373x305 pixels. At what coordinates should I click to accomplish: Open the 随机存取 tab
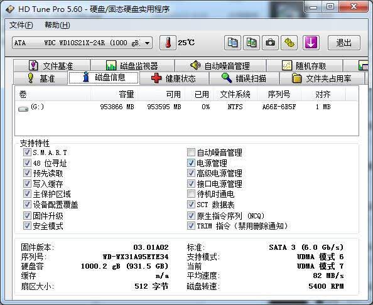[x=305, y=65]
